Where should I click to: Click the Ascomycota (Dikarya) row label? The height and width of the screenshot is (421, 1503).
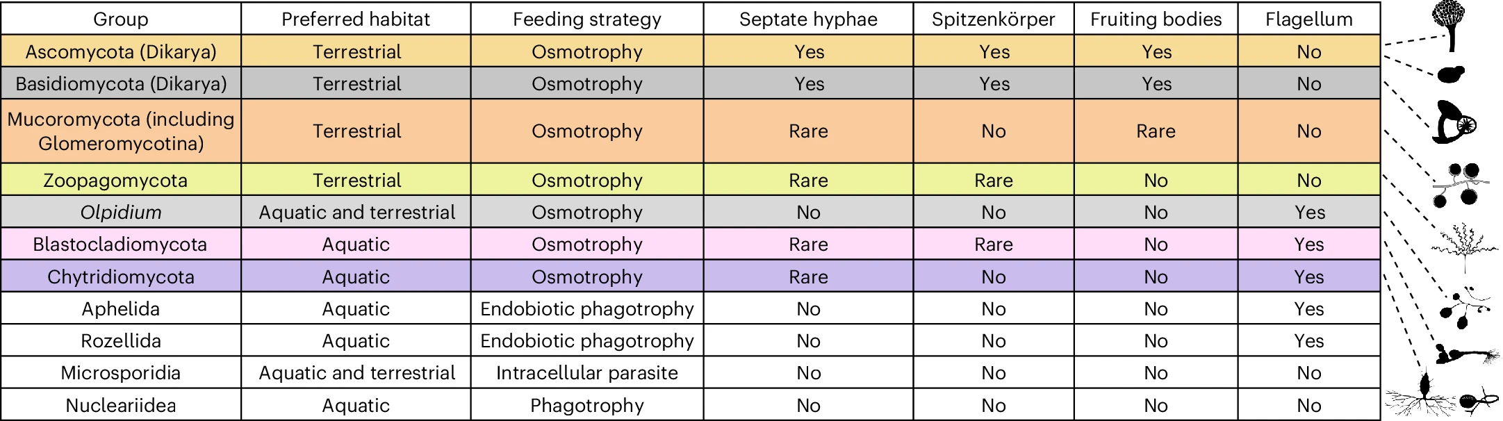click(121, 51)
